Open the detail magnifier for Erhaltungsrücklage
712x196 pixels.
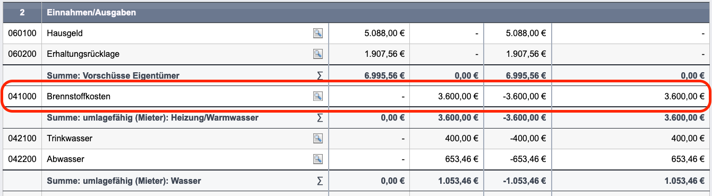[318, 54]
